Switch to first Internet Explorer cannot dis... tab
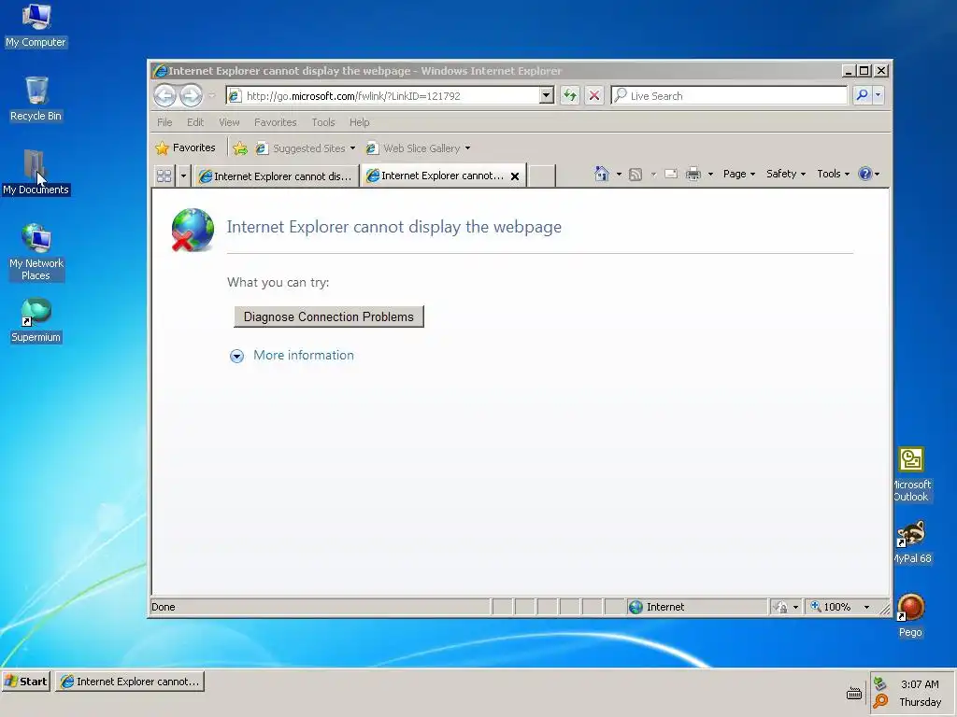 coord(277,176)
